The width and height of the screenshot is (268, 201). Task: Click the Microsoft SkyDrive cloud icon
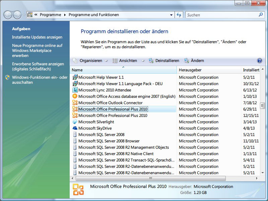pyautogui.click(x=75, y=128)
